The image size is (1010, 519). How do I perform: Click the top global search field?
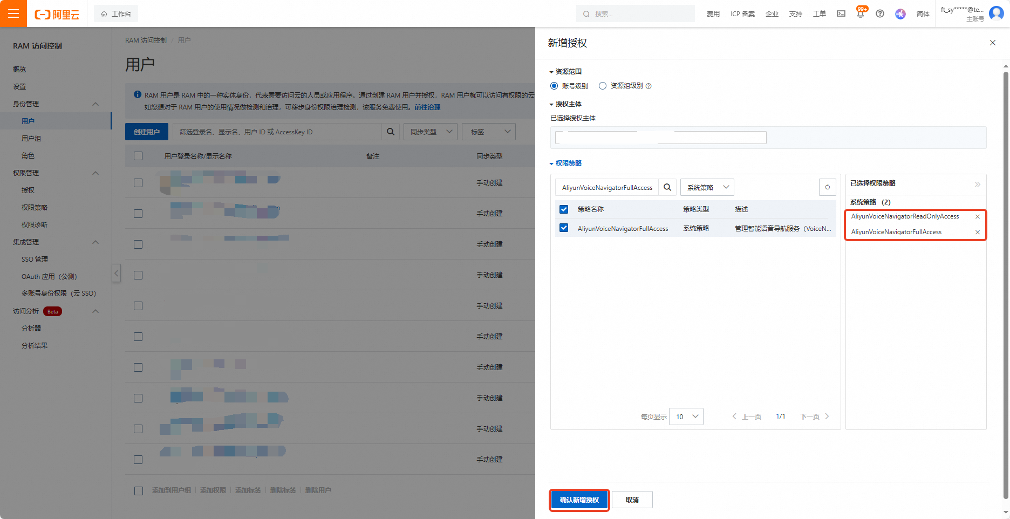pyautogui.click(x=636, y=13)
